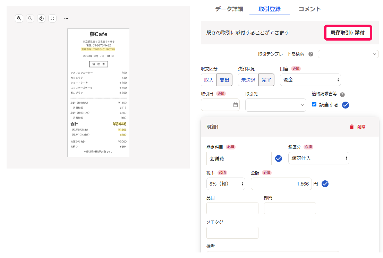Zoom in on the receipt image

point(19,18)
